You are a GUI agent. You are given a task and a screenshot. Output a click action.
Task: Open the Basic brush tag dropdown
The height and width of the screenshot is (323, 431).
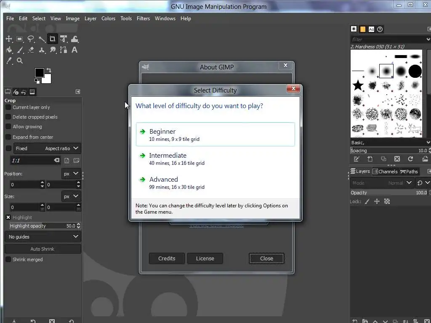pyautogui.click(x=428, y=143)
